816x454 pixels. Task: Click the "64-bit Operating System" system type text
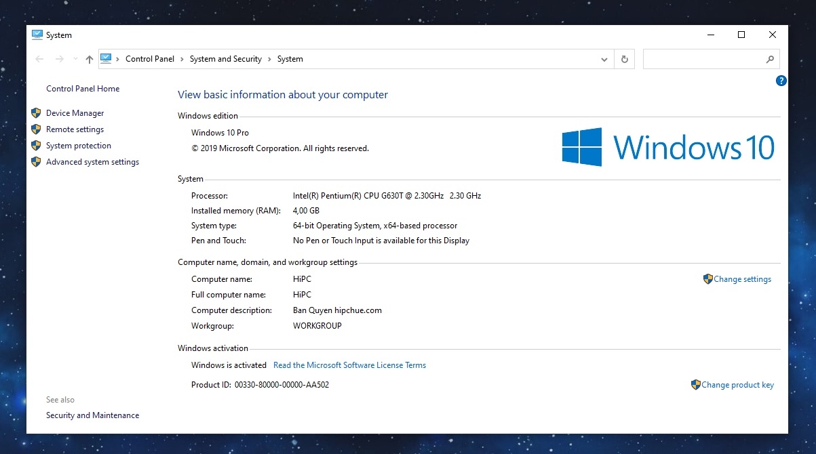click(375, 226)
